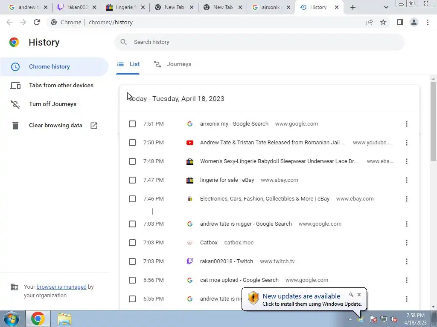Switch to the Journeys tab
Screen dimensions: 437x327
(x=173, y=64)
